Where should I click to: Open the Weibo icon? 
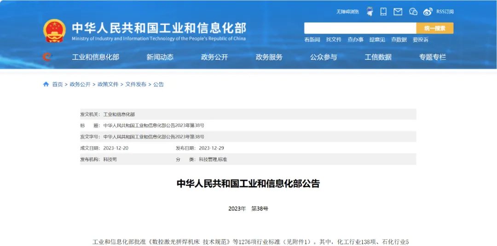click(428, 11)
